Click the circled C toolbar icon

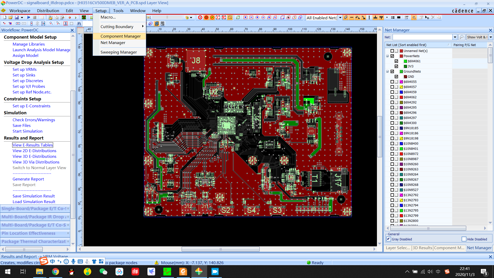coord(218,18)
